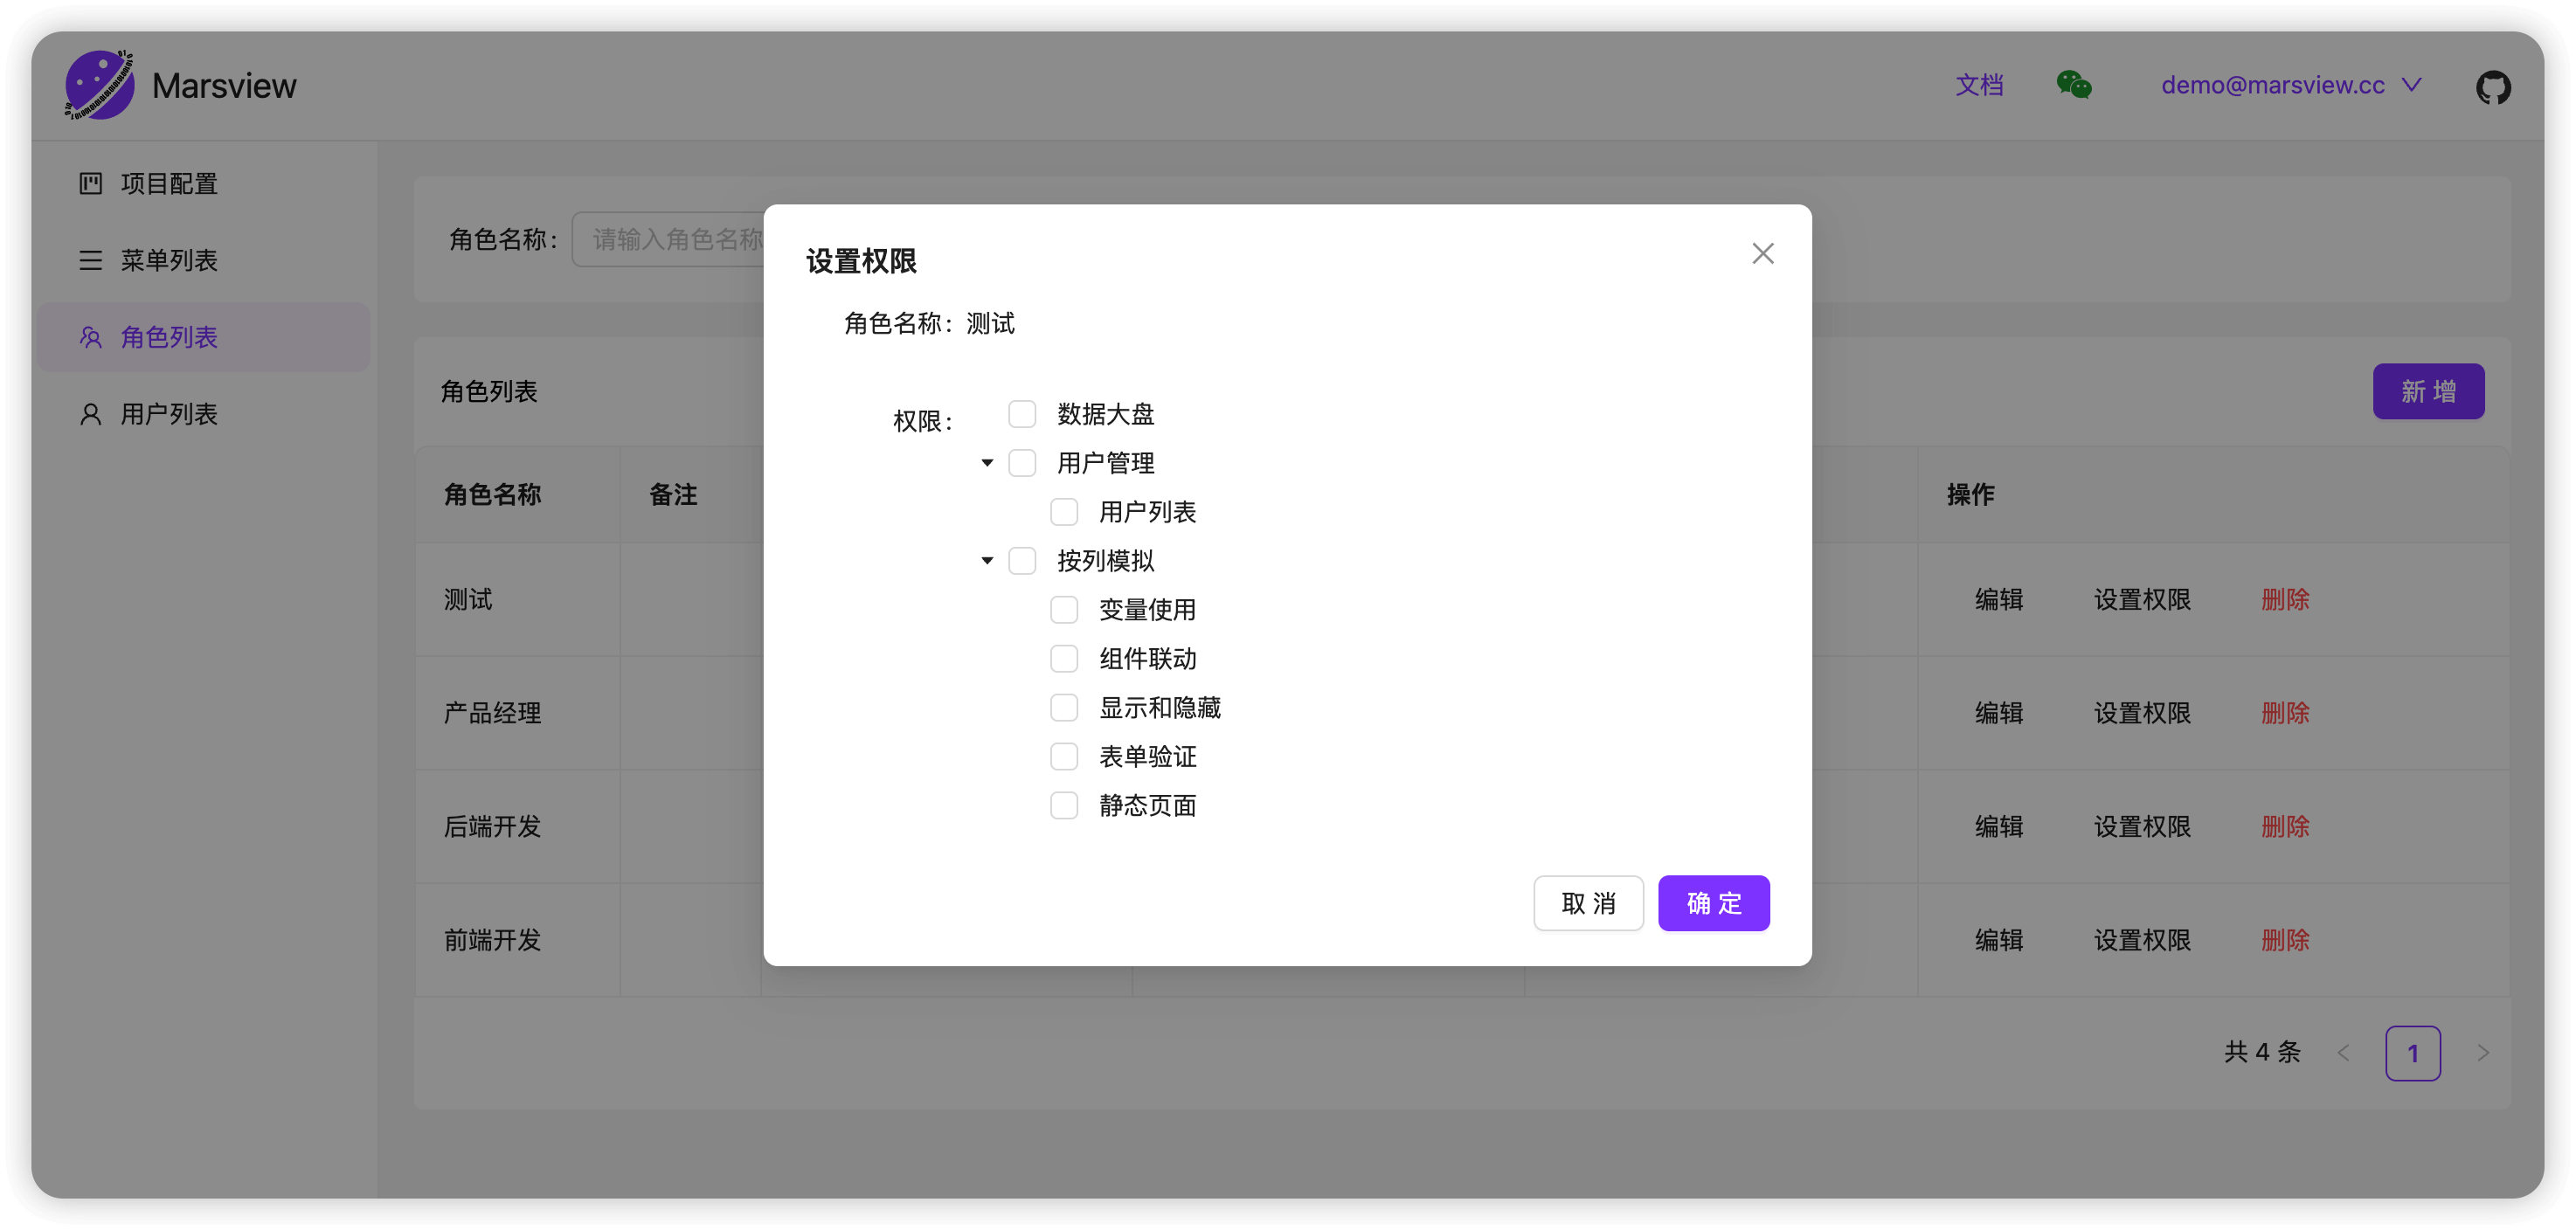
Task: Click 设置权限 for the 测试 role
Action: 2142,600
